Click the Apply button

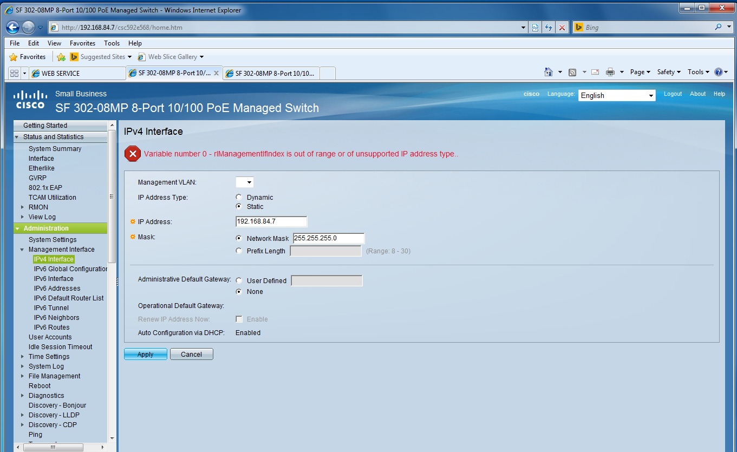146,354
